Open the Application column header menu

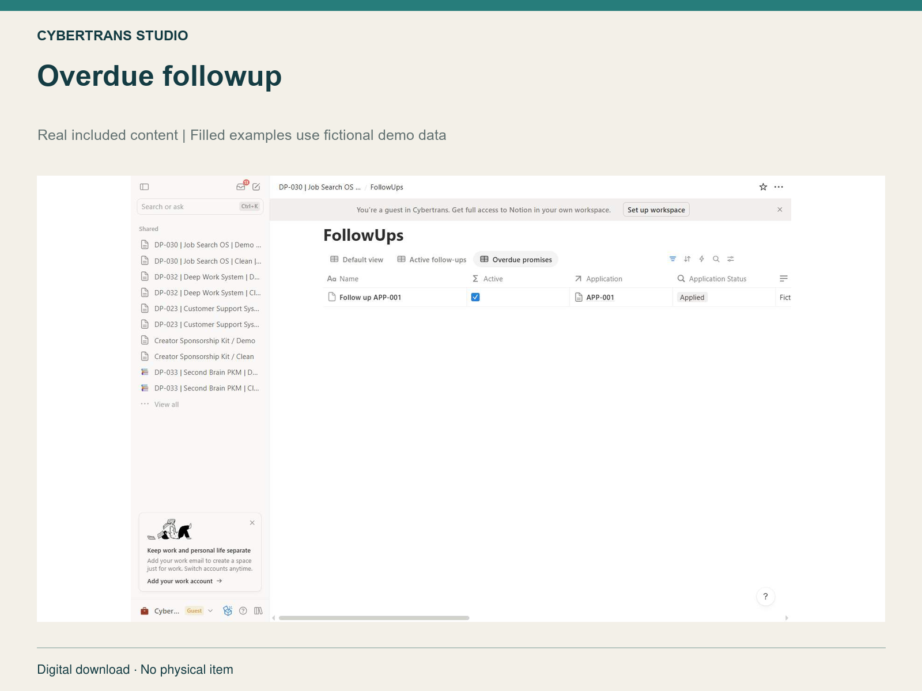(598, 279)
